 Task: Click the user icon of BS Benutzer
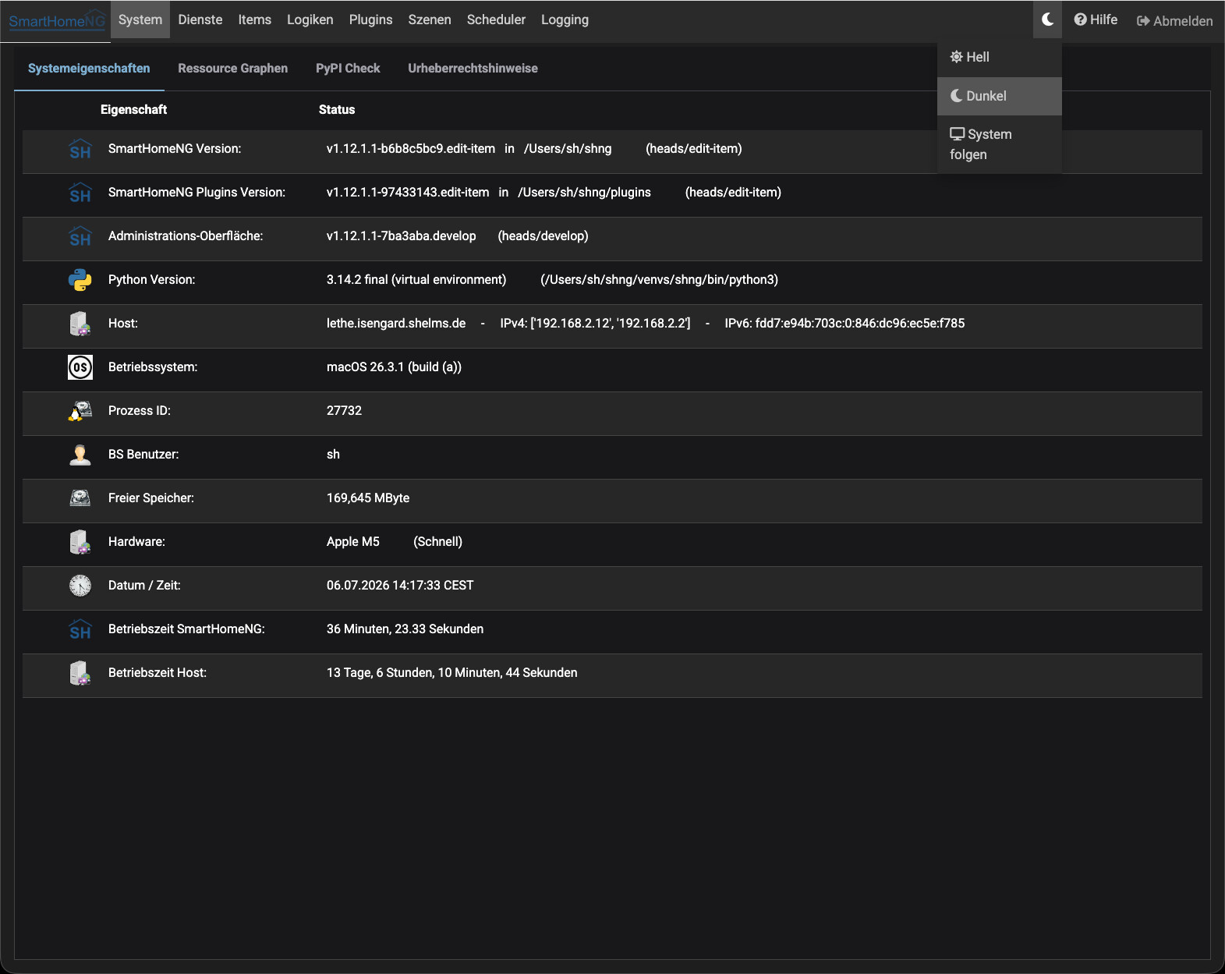click(x=80, y=455)
